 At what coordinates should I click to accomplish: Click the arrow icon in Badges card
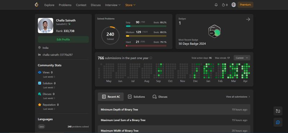click(x=248, y=19)
